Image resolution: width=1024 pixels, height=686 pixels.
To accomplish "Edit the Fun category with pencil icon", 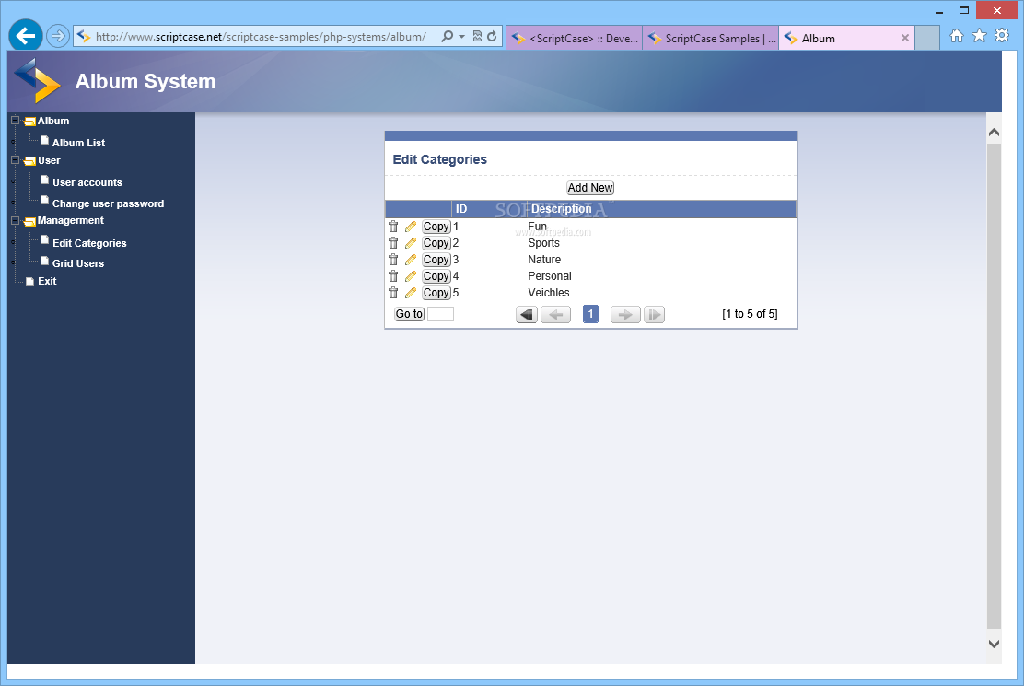I will click(410, 227).
